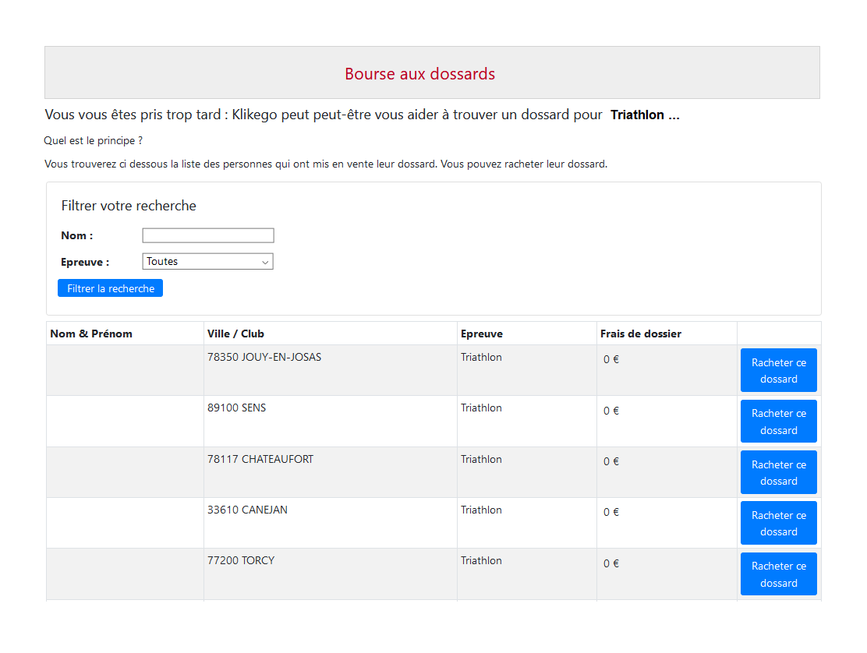Viewport: 867px width, 653px height.
Task: Click the 78117 CHATEAUFORT city cell
Action: (260, 460)
